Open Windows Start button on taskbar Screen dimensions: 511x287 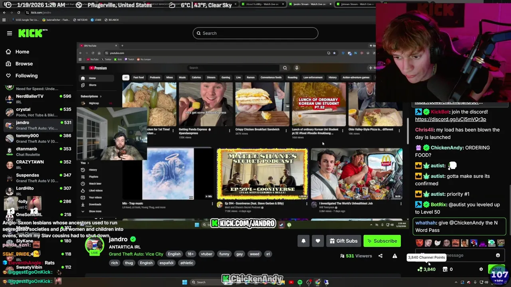(x=184, y=282)
